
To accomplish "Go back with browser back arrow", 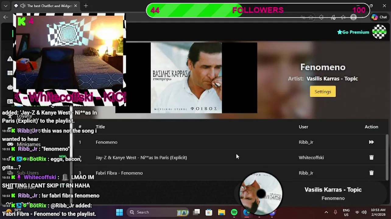I will point(5,17).
